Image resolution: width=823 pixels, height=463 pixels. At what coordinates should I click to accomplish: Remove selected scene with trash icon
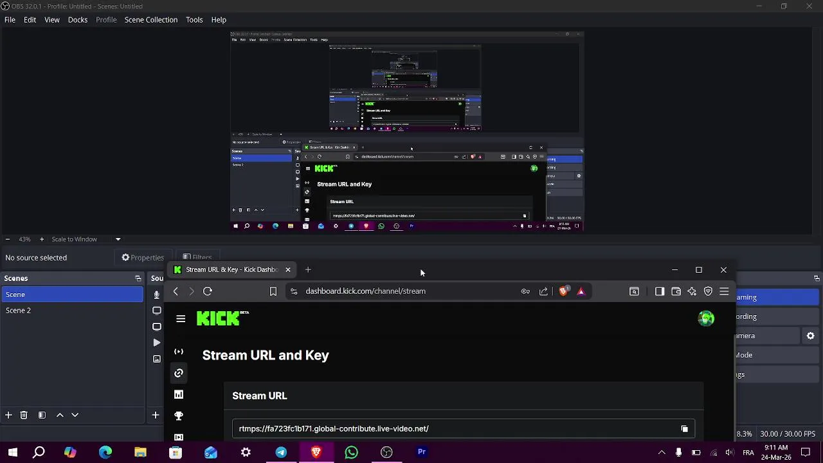[24, 415]
